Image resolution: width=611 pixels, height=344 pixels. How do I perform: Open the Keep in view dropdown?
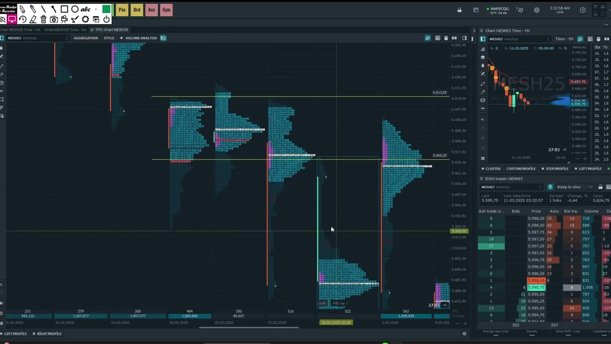tap(575, 187)
